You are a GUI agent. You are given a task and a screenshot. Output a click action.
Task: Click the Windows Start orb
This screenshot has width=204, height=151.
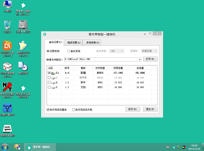tap(5, 147)
